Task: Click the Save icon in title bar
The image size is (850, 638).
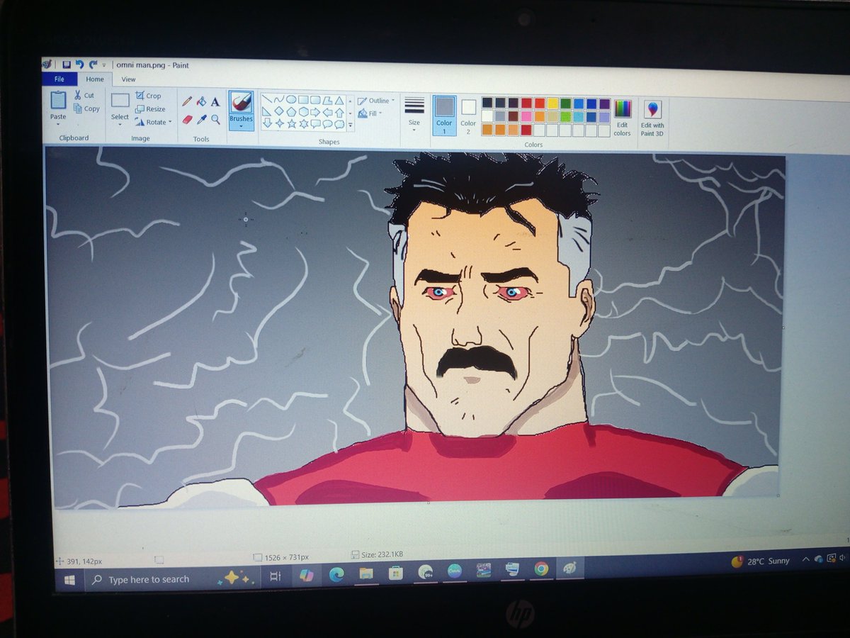Action: pos(66,65)
